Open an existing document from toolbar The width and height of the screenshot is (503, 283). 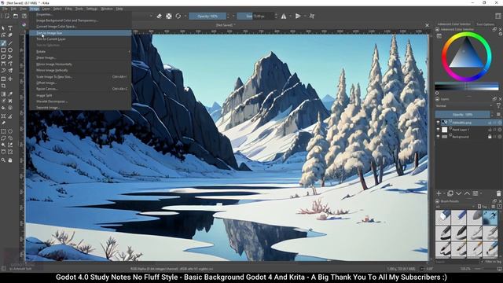pos(16,16)
